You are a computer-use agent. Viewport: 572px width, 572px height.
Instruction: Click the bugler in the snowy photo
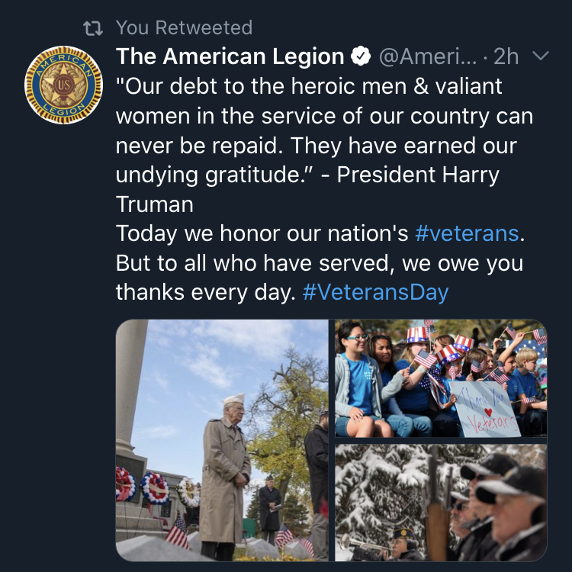click(x=396, y=545)
